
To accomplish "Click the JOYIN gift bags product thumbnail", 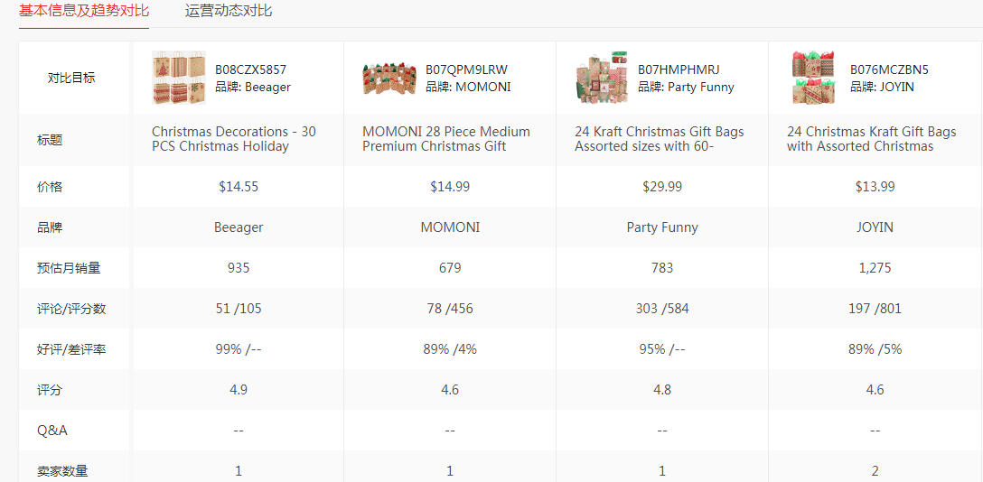I will tap(814, 78).
